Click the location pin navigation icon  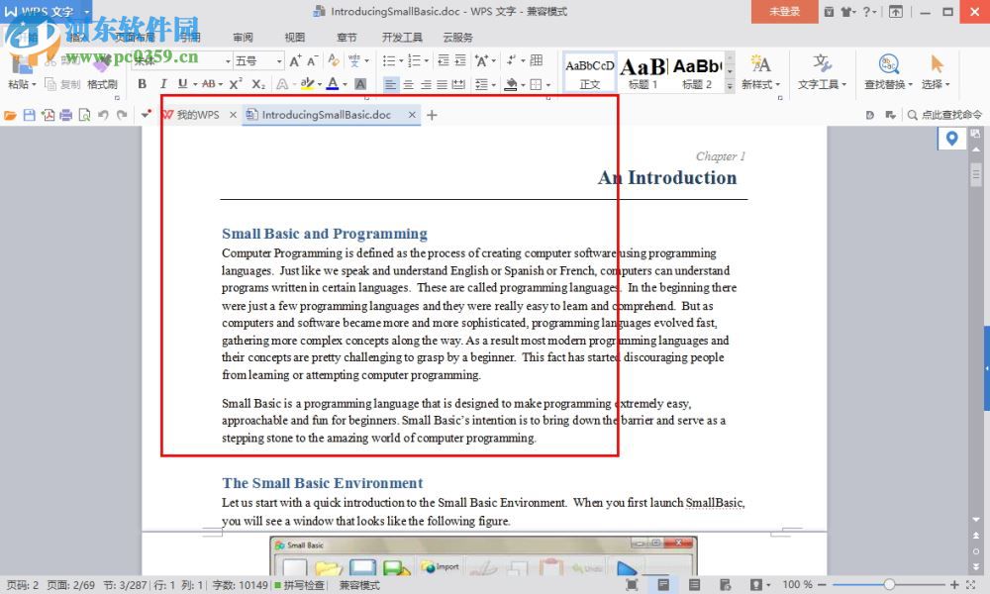click(x=951, y=139)
